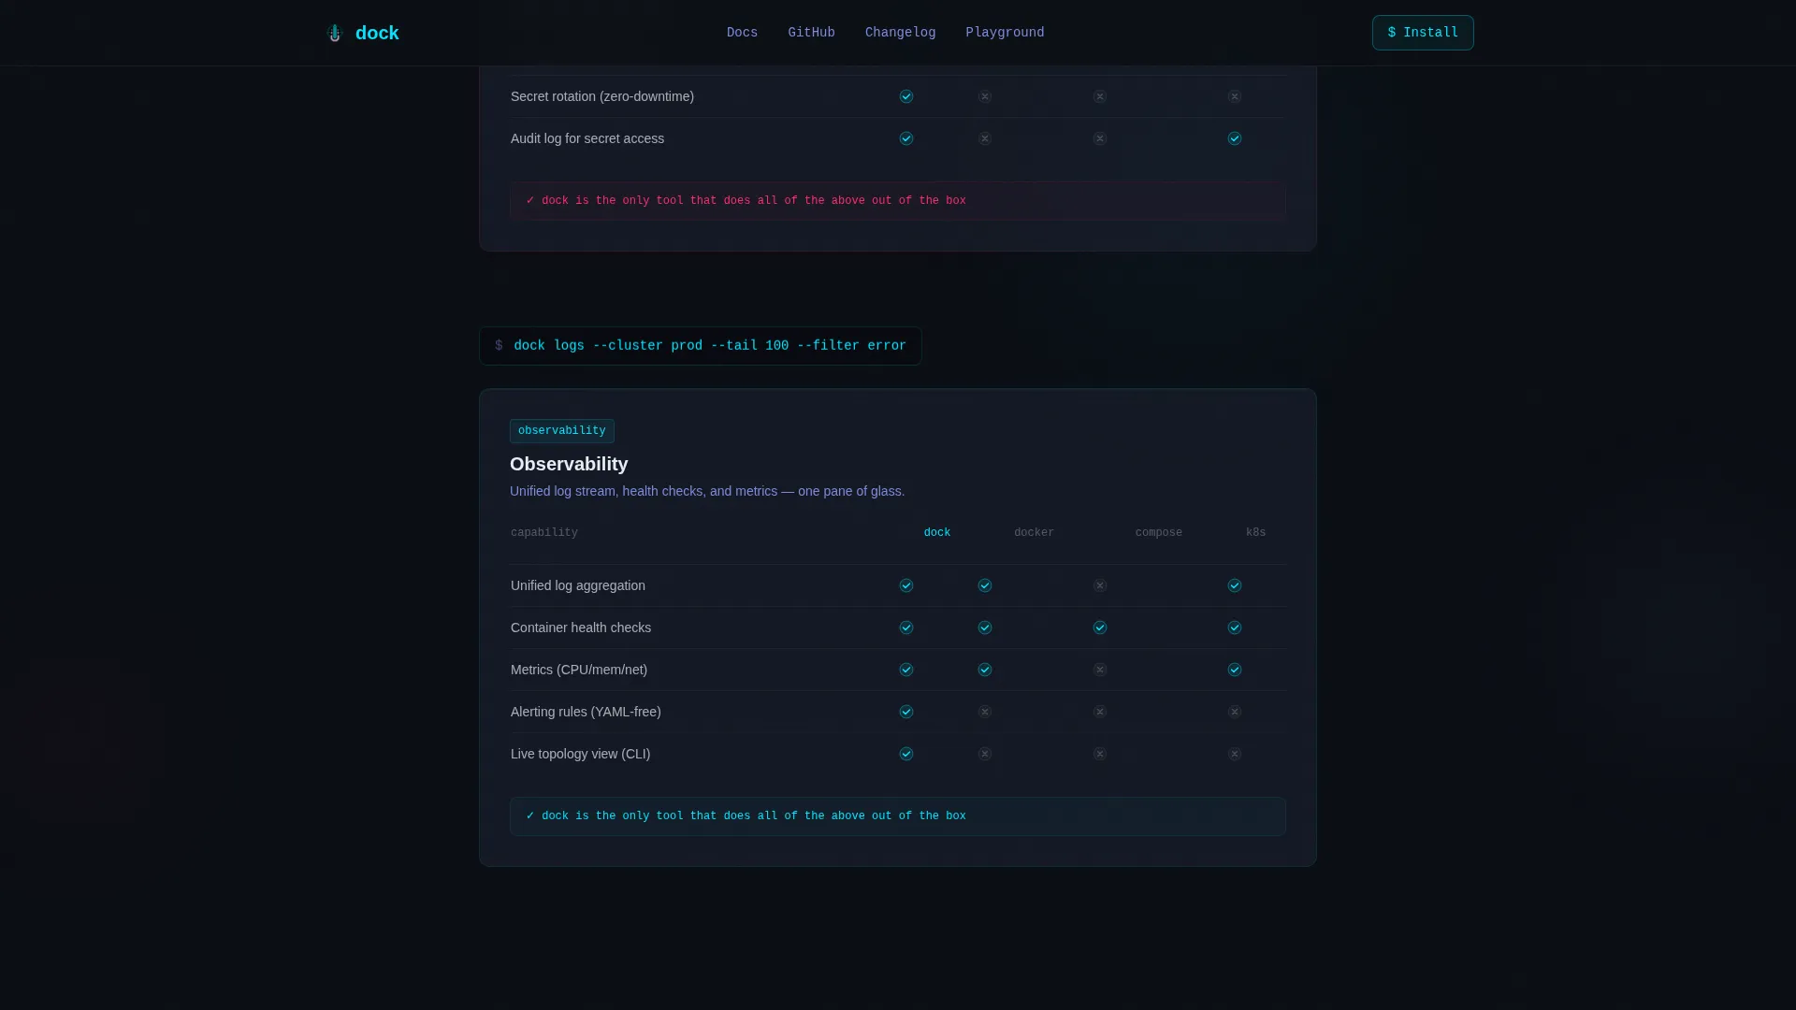1796x1010 pixels.
Task: Click the 'dock' column header in Observability table
Action: pyautogui.click(x=937, y=533)
